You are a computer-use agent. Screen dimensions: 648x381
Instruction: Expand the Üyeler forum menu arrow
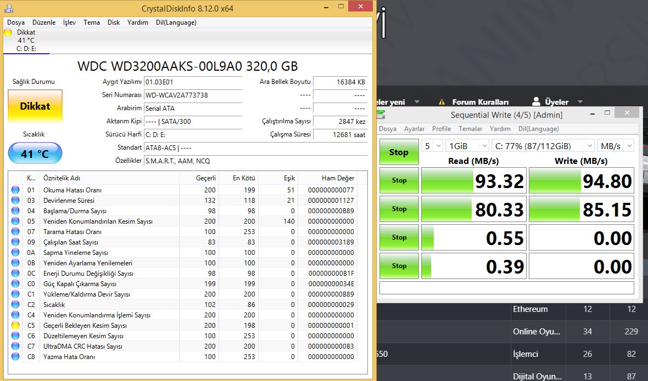580,102
